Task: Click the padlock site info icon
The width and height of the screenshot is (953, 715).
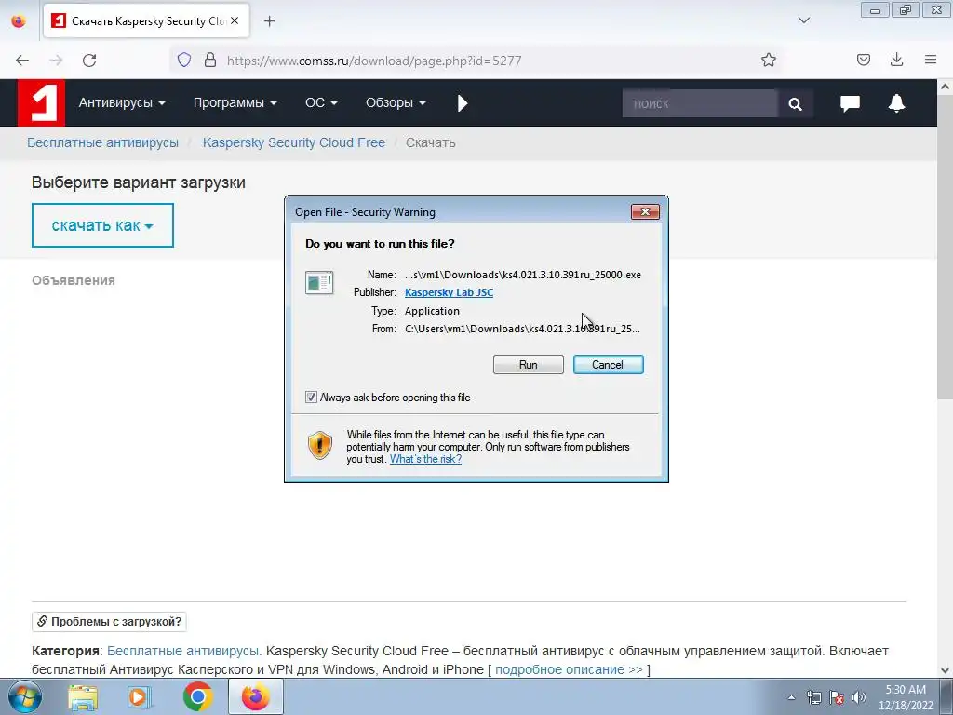Action: [210, 61]
